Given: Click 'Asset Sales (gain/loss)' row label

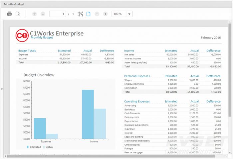Looking at the screenshot, I should [x=136, y=62].
